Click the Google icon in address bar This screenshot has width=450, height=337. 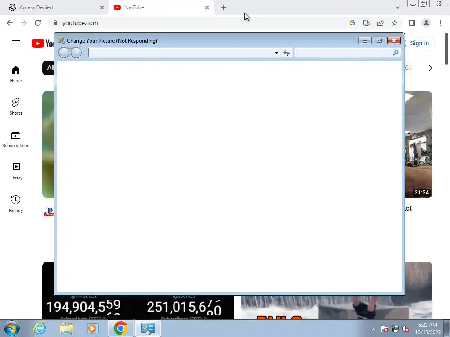pyautogui.click(x=352, y=23)
